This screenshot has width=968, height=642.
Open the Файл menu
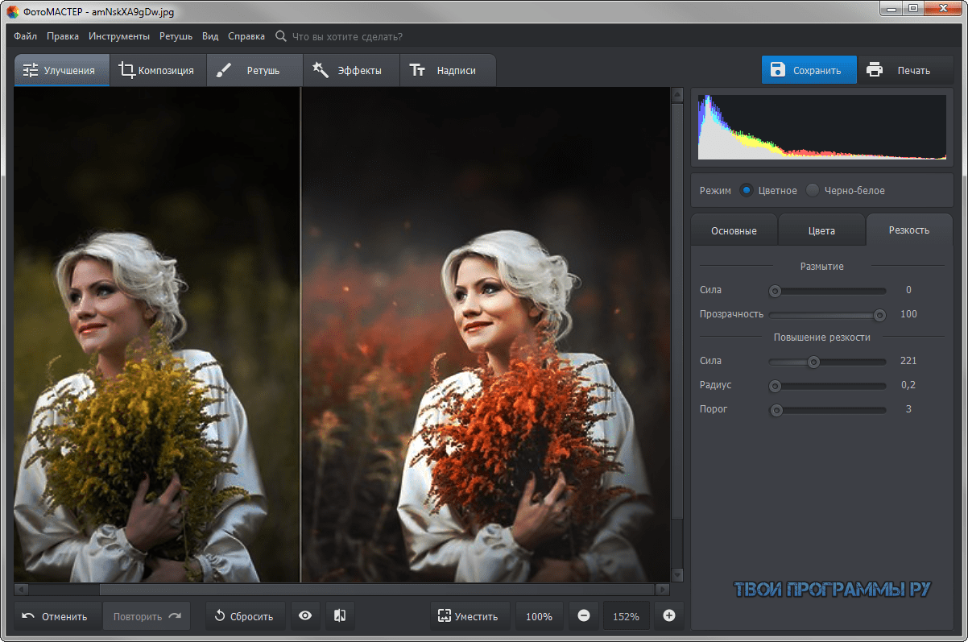tap(25, 36)
